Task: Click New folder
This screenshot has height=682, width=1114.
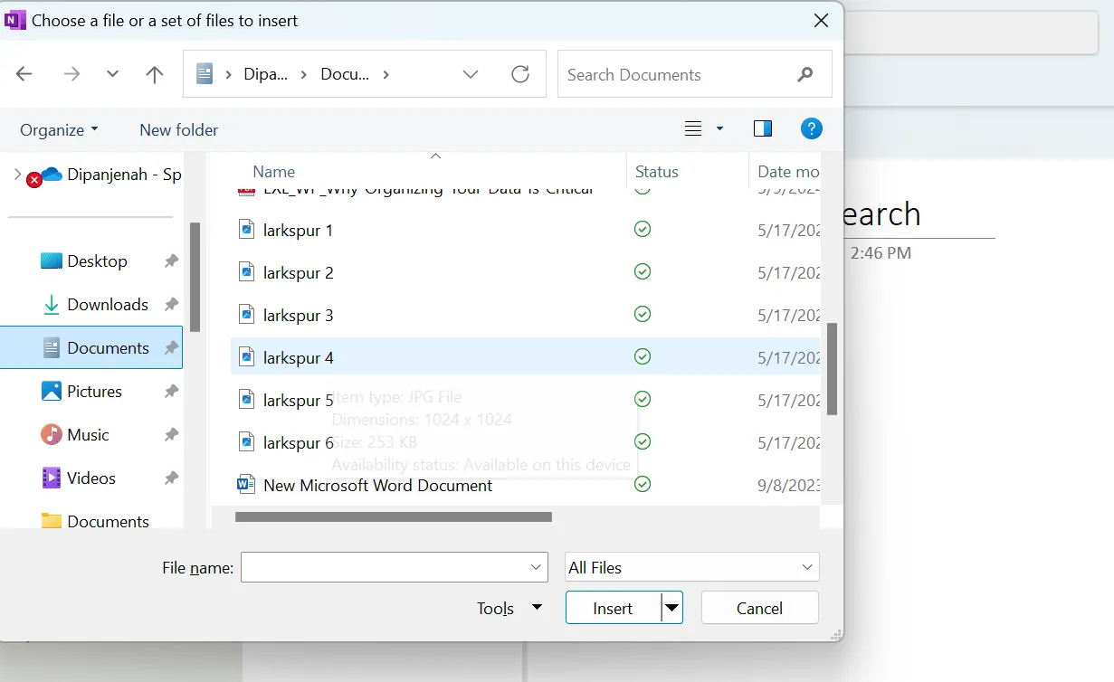Action: click(x=178, y=129)
